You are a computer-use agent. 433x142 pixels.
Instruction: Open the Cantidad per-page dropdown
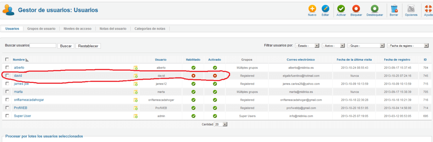click(x=221, y=125)
